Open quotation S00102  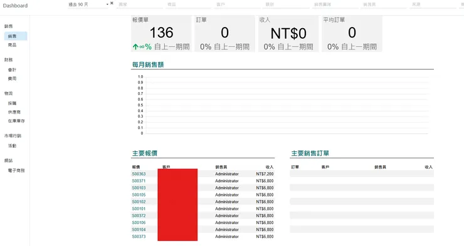(139, 202)
